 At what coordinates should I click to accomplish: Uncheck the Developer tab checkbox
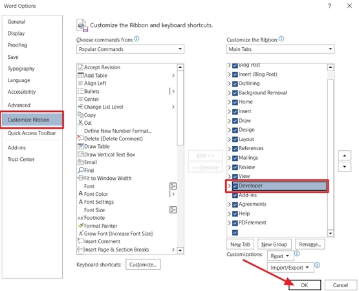point(235,186)
